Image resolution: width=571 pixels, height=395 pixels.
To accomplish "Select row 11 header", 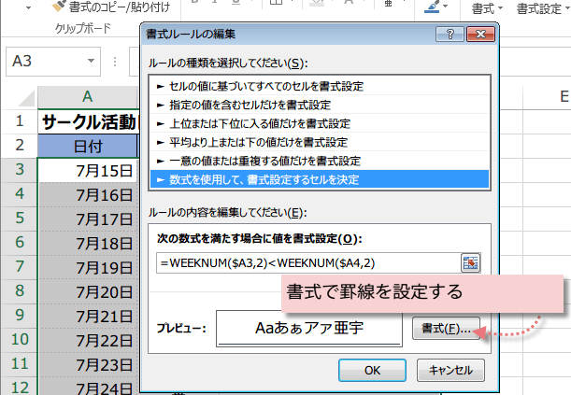I will pos(20,364).
